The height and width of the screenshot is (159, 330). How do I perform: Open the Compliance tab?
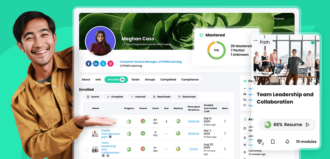tap(190, 80)
